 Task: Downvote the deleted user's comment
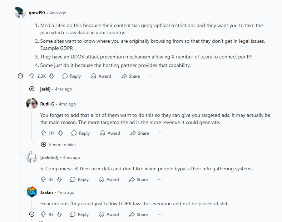pyautogui.click(x=59, y=179)
